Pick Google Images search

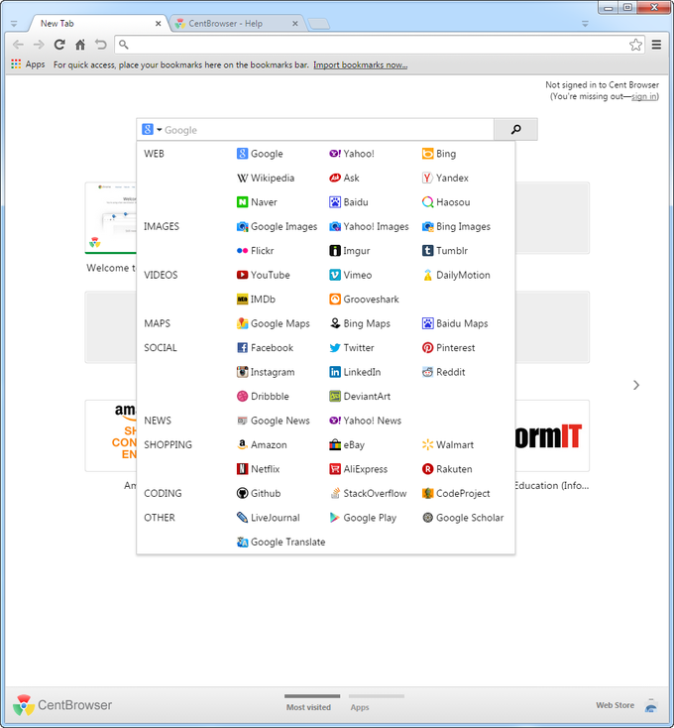click(277, 226)
